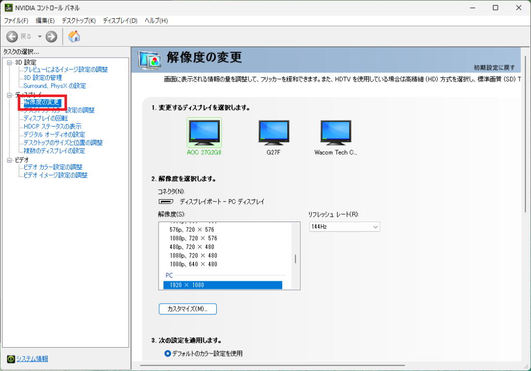Select デフォルトのカラー設定を使用 radio button

click(167, 353)
